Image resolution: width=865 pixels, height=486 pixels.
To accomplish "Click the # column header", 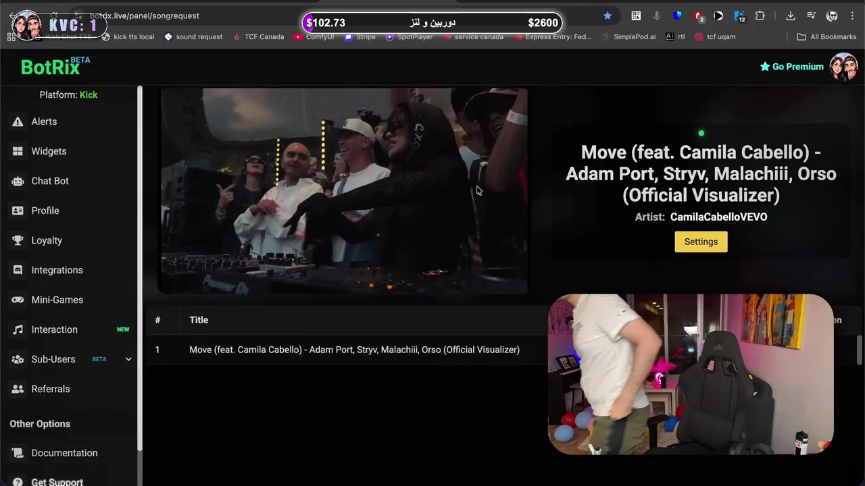I will click(x=157, y=320).
